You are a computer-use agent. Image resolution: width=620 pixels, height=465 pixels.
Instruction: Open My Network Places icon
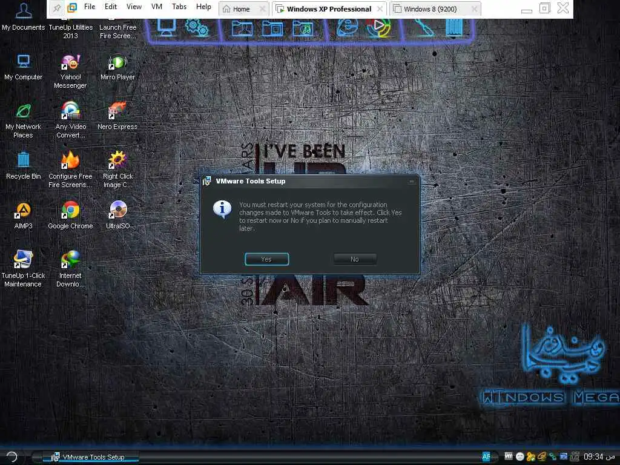[x=24, y=120]
